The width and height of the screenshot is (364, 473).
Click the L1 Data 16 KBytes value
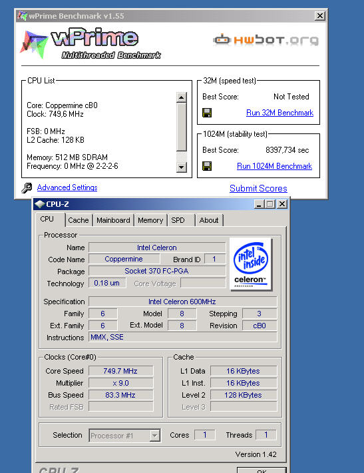click(243, 371)
